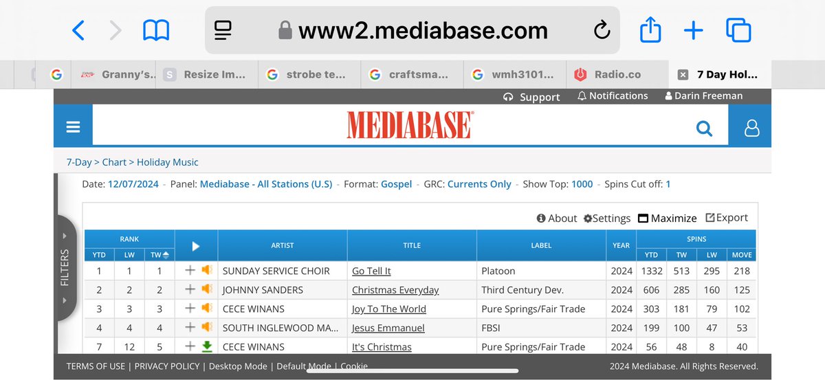The image size is (825, 380).
Task: Change Spins Cut off value
Action: pyautogui.click(x=668, y=184)
